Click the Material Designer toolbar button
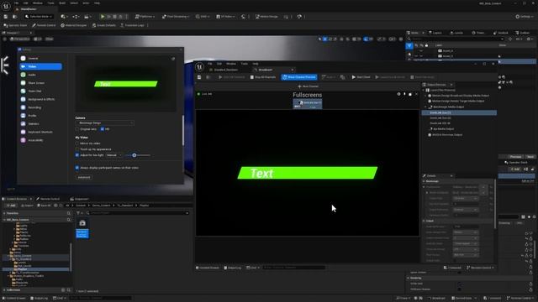538x302 pixels. [x=74, y=25]
